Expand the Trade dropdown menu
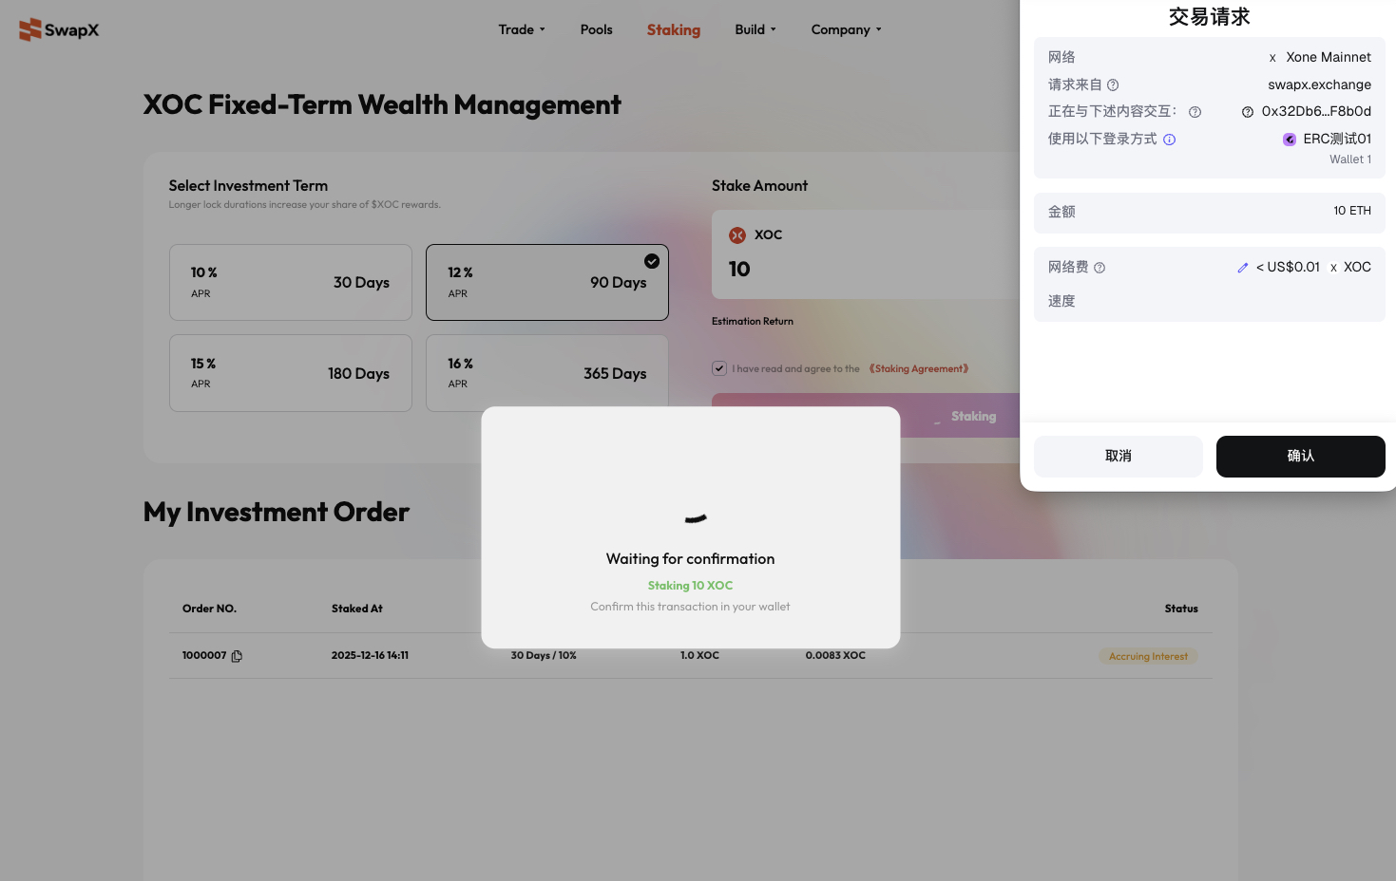The width and height of the screenshot is (1396, 881). coord(522,29)
